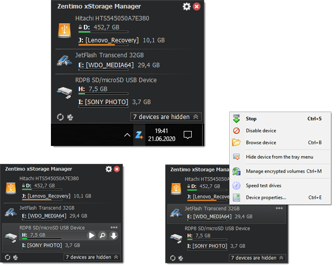Screen dimensions: 336x266
Task: Open the notification center icon on taskbar
Action: point(188,135)
